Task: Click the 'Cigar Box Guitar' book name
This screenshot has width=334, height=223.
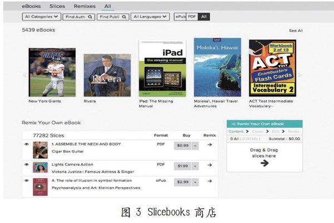Action: coord(67,151)
